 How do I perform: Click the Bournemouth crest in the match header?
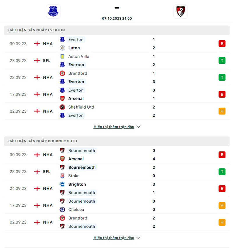click(181, 11)
